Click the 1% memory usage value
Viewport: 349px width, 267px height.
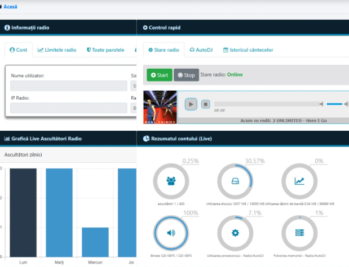319,213
